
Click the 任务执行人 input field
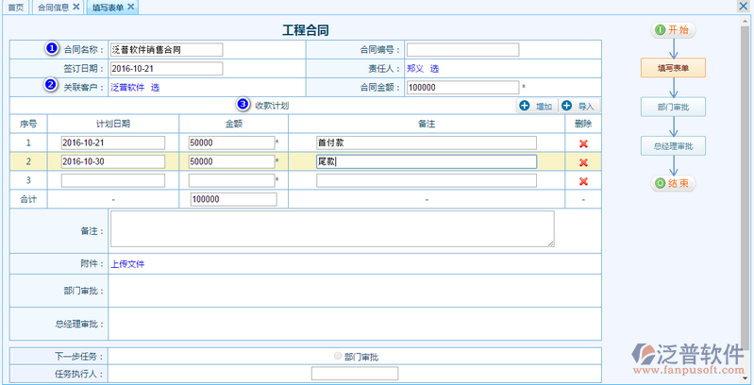pyautogui.click(x=355, y=374)
